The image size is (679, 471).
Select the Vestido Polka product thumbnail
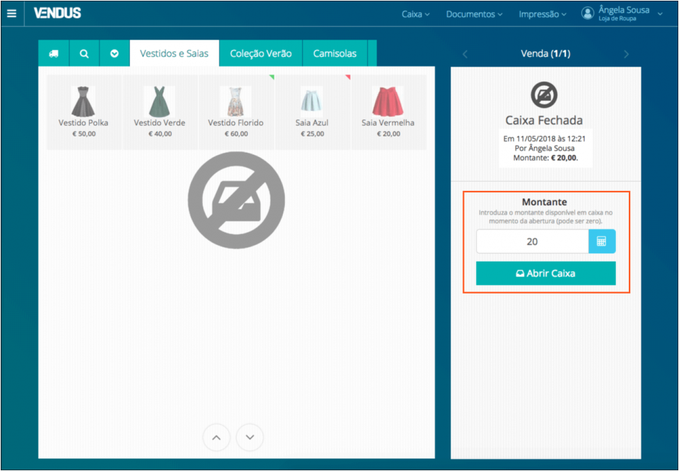[x=83, y=103]
